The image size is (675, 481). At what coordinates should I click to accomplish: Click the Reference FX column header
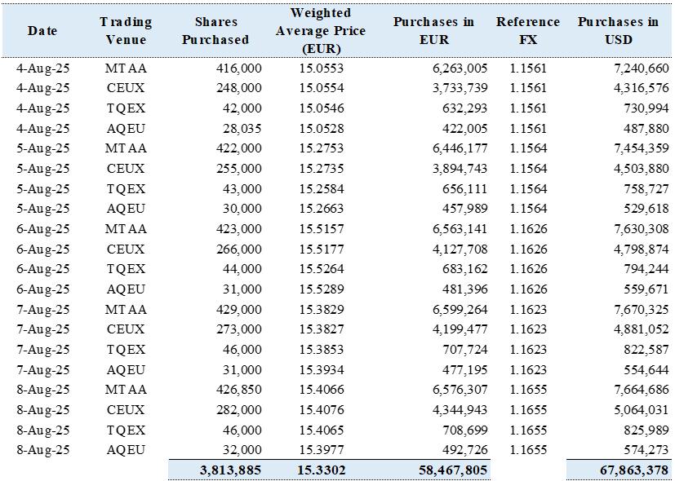527,31
